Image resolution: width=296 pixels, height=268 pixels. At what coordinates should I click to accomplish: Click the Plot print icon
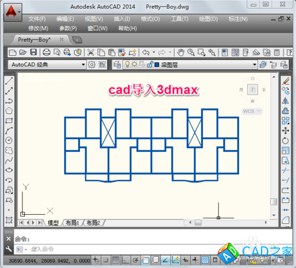pos(46,53)
